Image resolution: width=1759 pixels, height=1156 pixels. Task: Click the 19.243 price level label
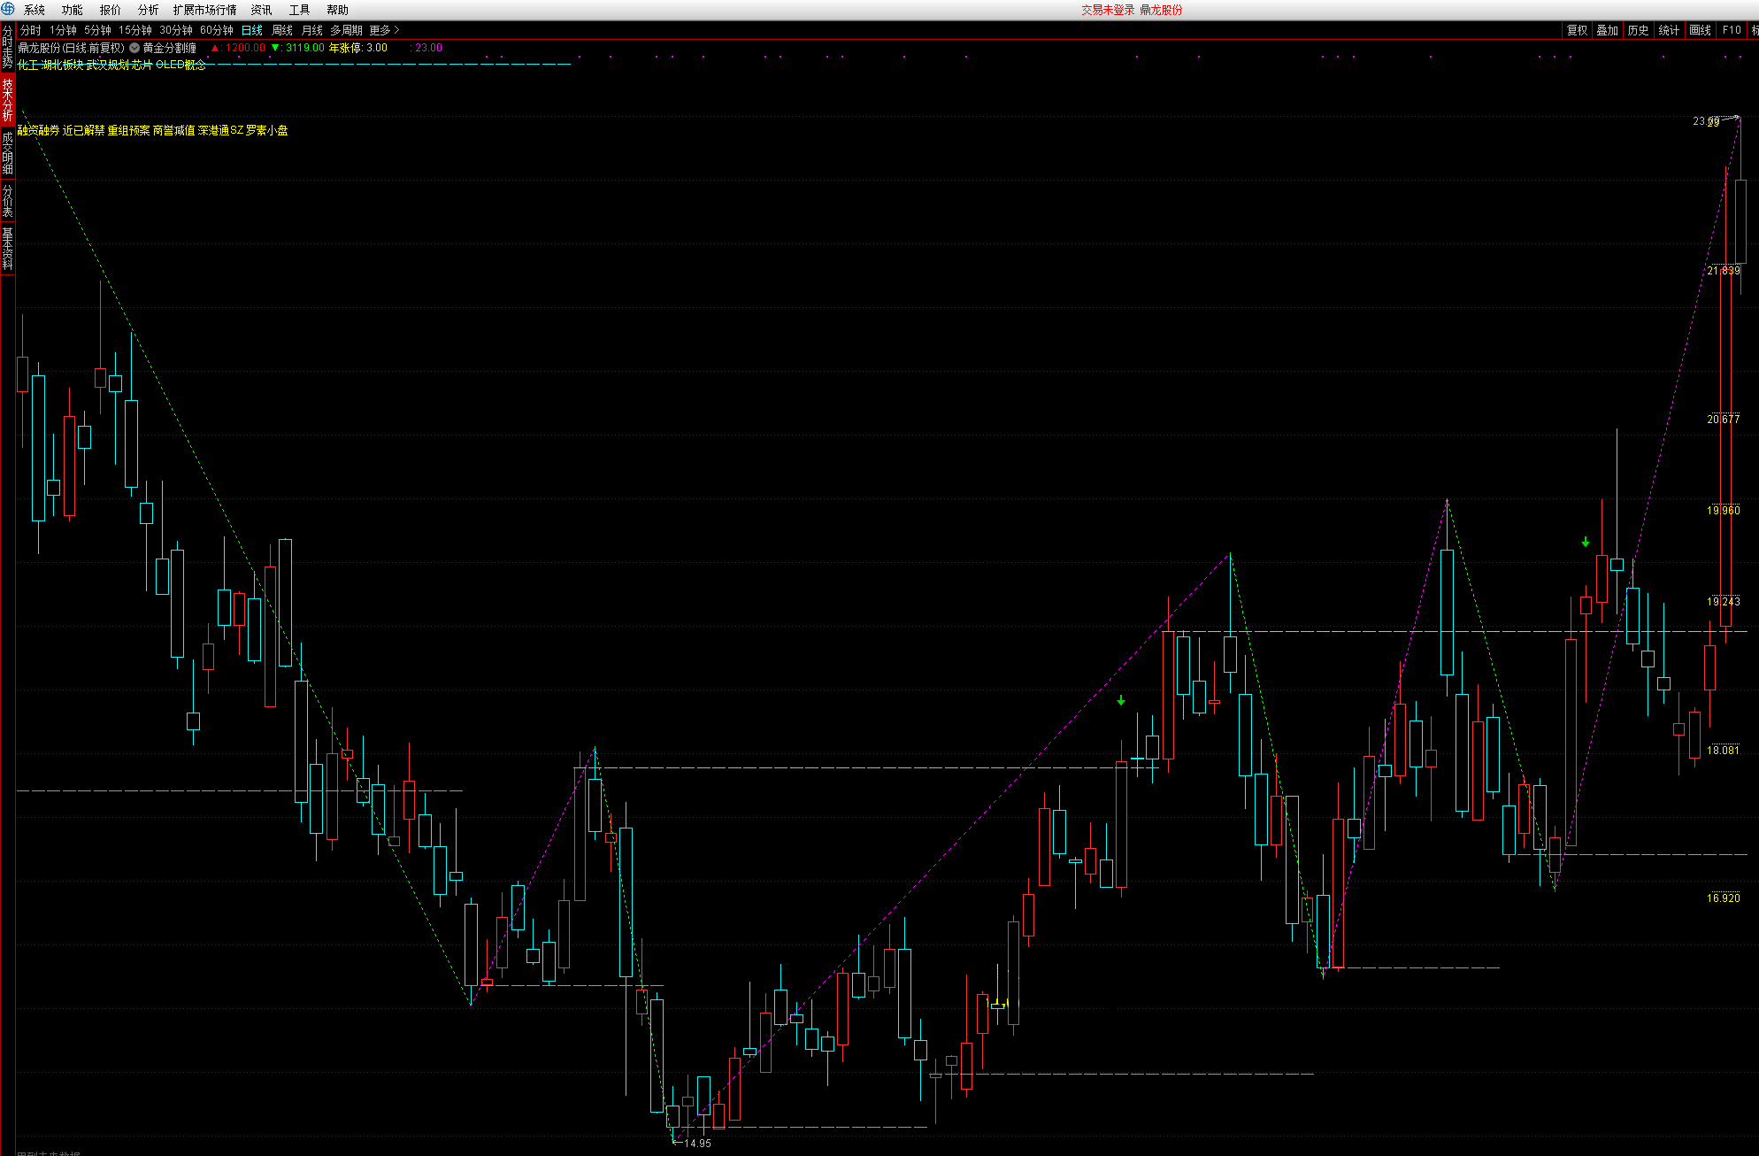(x=1724, y=601)
